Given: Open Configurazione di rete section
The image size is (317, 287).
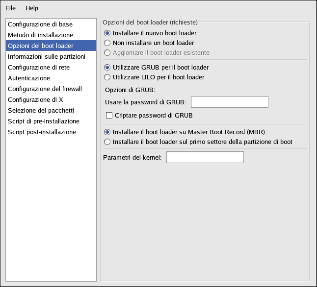Looking at the screenshot, I should pos(51,67).
